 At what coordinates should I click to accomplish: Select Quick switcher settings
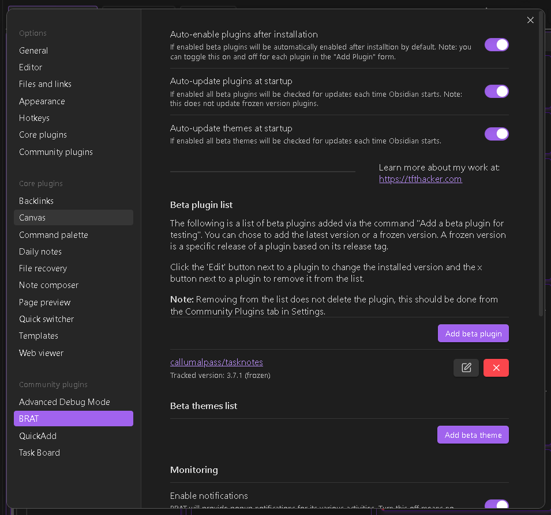point(73,319)
